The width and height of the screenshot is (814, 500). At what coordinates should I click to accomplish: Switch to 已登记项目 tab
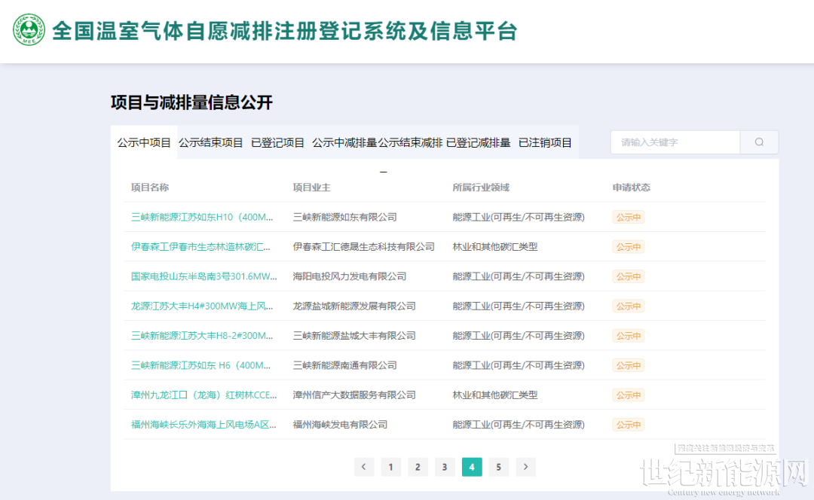277,142
